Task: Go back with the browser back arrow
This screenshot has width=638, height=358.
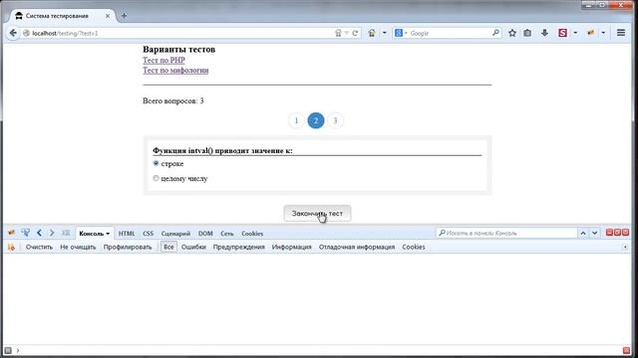Action: click(x=13, y=33)
